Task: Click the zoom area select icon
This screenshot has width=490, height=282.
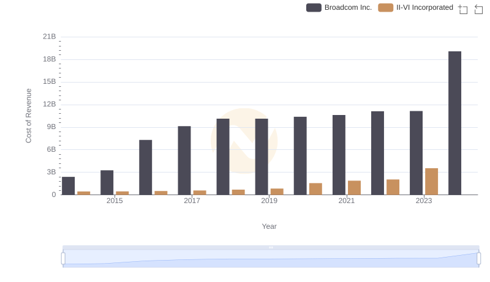Action: point(463,9)
